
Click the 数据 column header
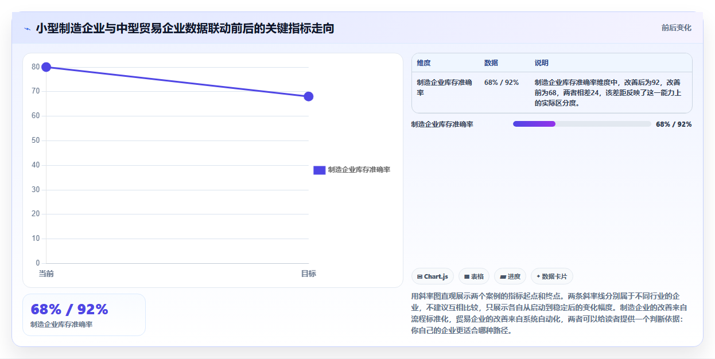click(491, 63)
